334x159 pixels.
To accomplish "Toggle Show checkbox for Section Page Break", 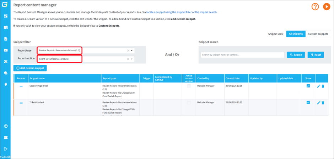I will tap(308, 86).
